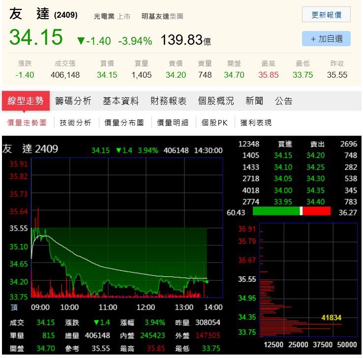Select the 個股概況 tab
Screen dimensions: 363x358
click(x=216, y=101)
